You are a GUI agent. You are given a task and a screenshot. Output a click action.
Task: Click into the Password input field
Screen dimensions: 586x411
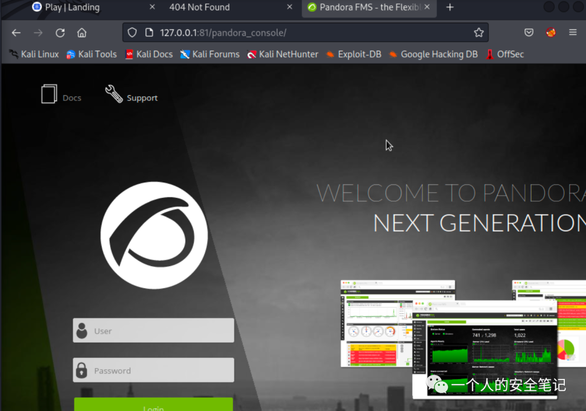154,370
